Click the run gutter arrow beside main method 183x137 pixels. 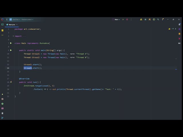pyautogui.click(x=11, y=50)
